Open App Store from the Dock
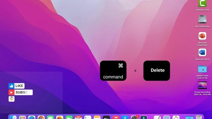 click(x=125, y=117)
